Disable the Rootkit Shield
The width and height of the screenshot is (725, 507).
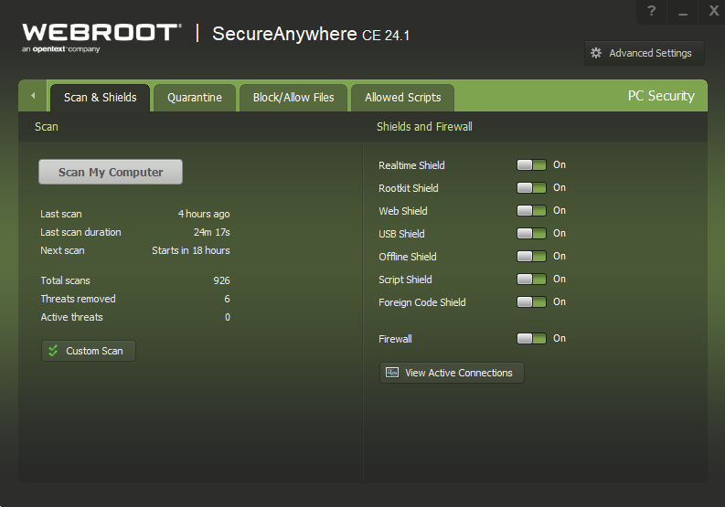coord(531,188)
